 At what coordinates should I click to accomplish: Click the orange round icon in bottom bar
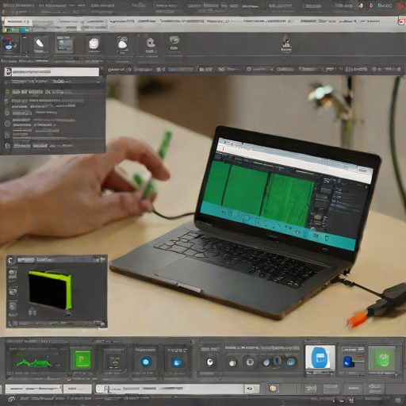(273, 388)
